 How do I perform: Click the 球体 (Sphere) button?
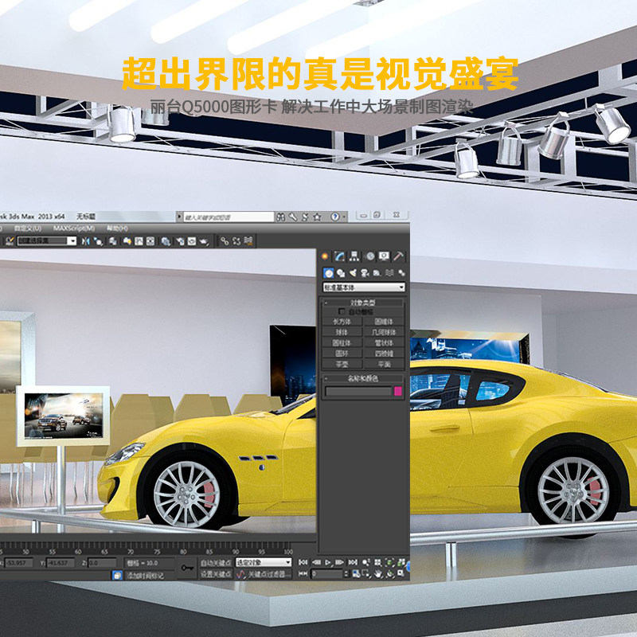click(x=342, y=332)
